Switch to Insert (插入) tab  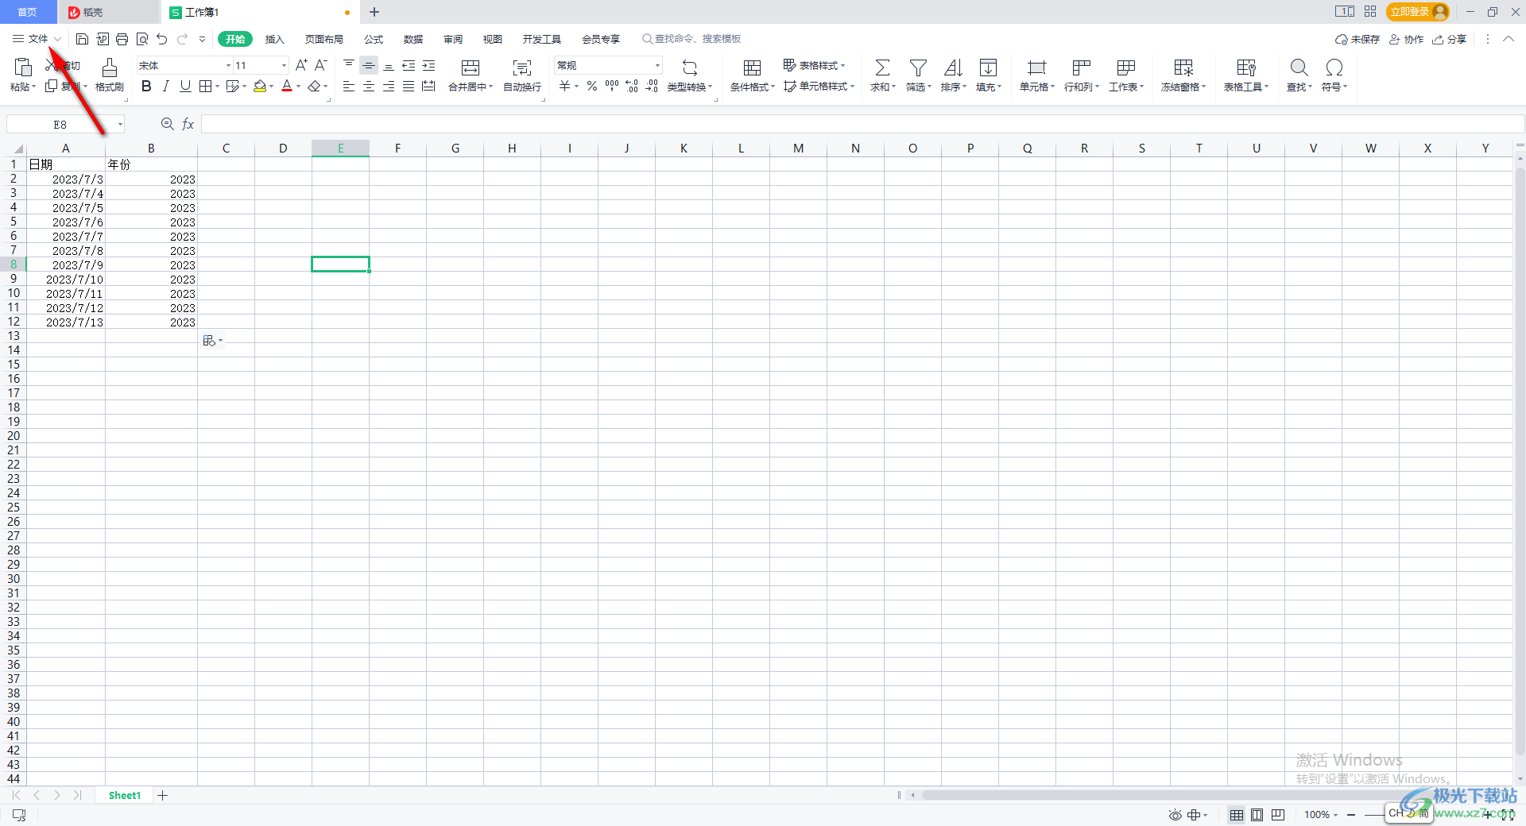point(274,39)
